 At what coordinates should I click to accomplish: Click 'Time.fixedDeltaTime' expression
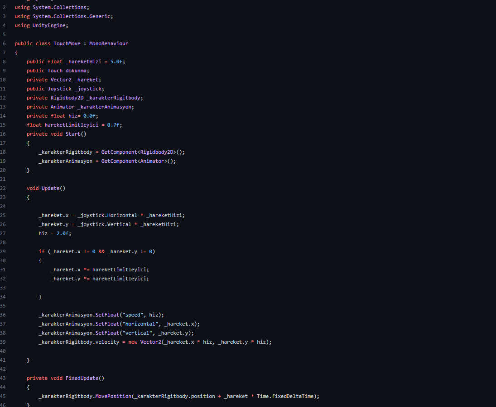click(285, 397)
